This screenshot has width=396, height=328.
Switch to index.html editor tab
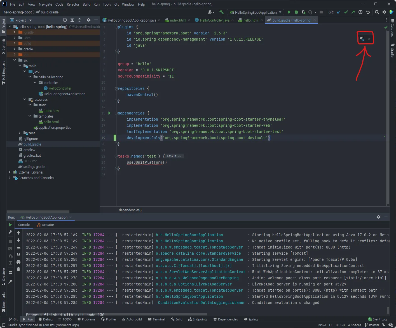coord(178,20)
